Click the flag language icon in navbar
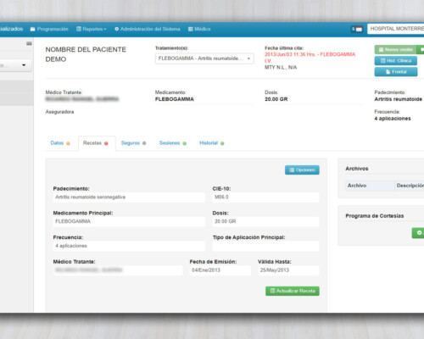Screen dimensions: 424x339 (357, 29)
